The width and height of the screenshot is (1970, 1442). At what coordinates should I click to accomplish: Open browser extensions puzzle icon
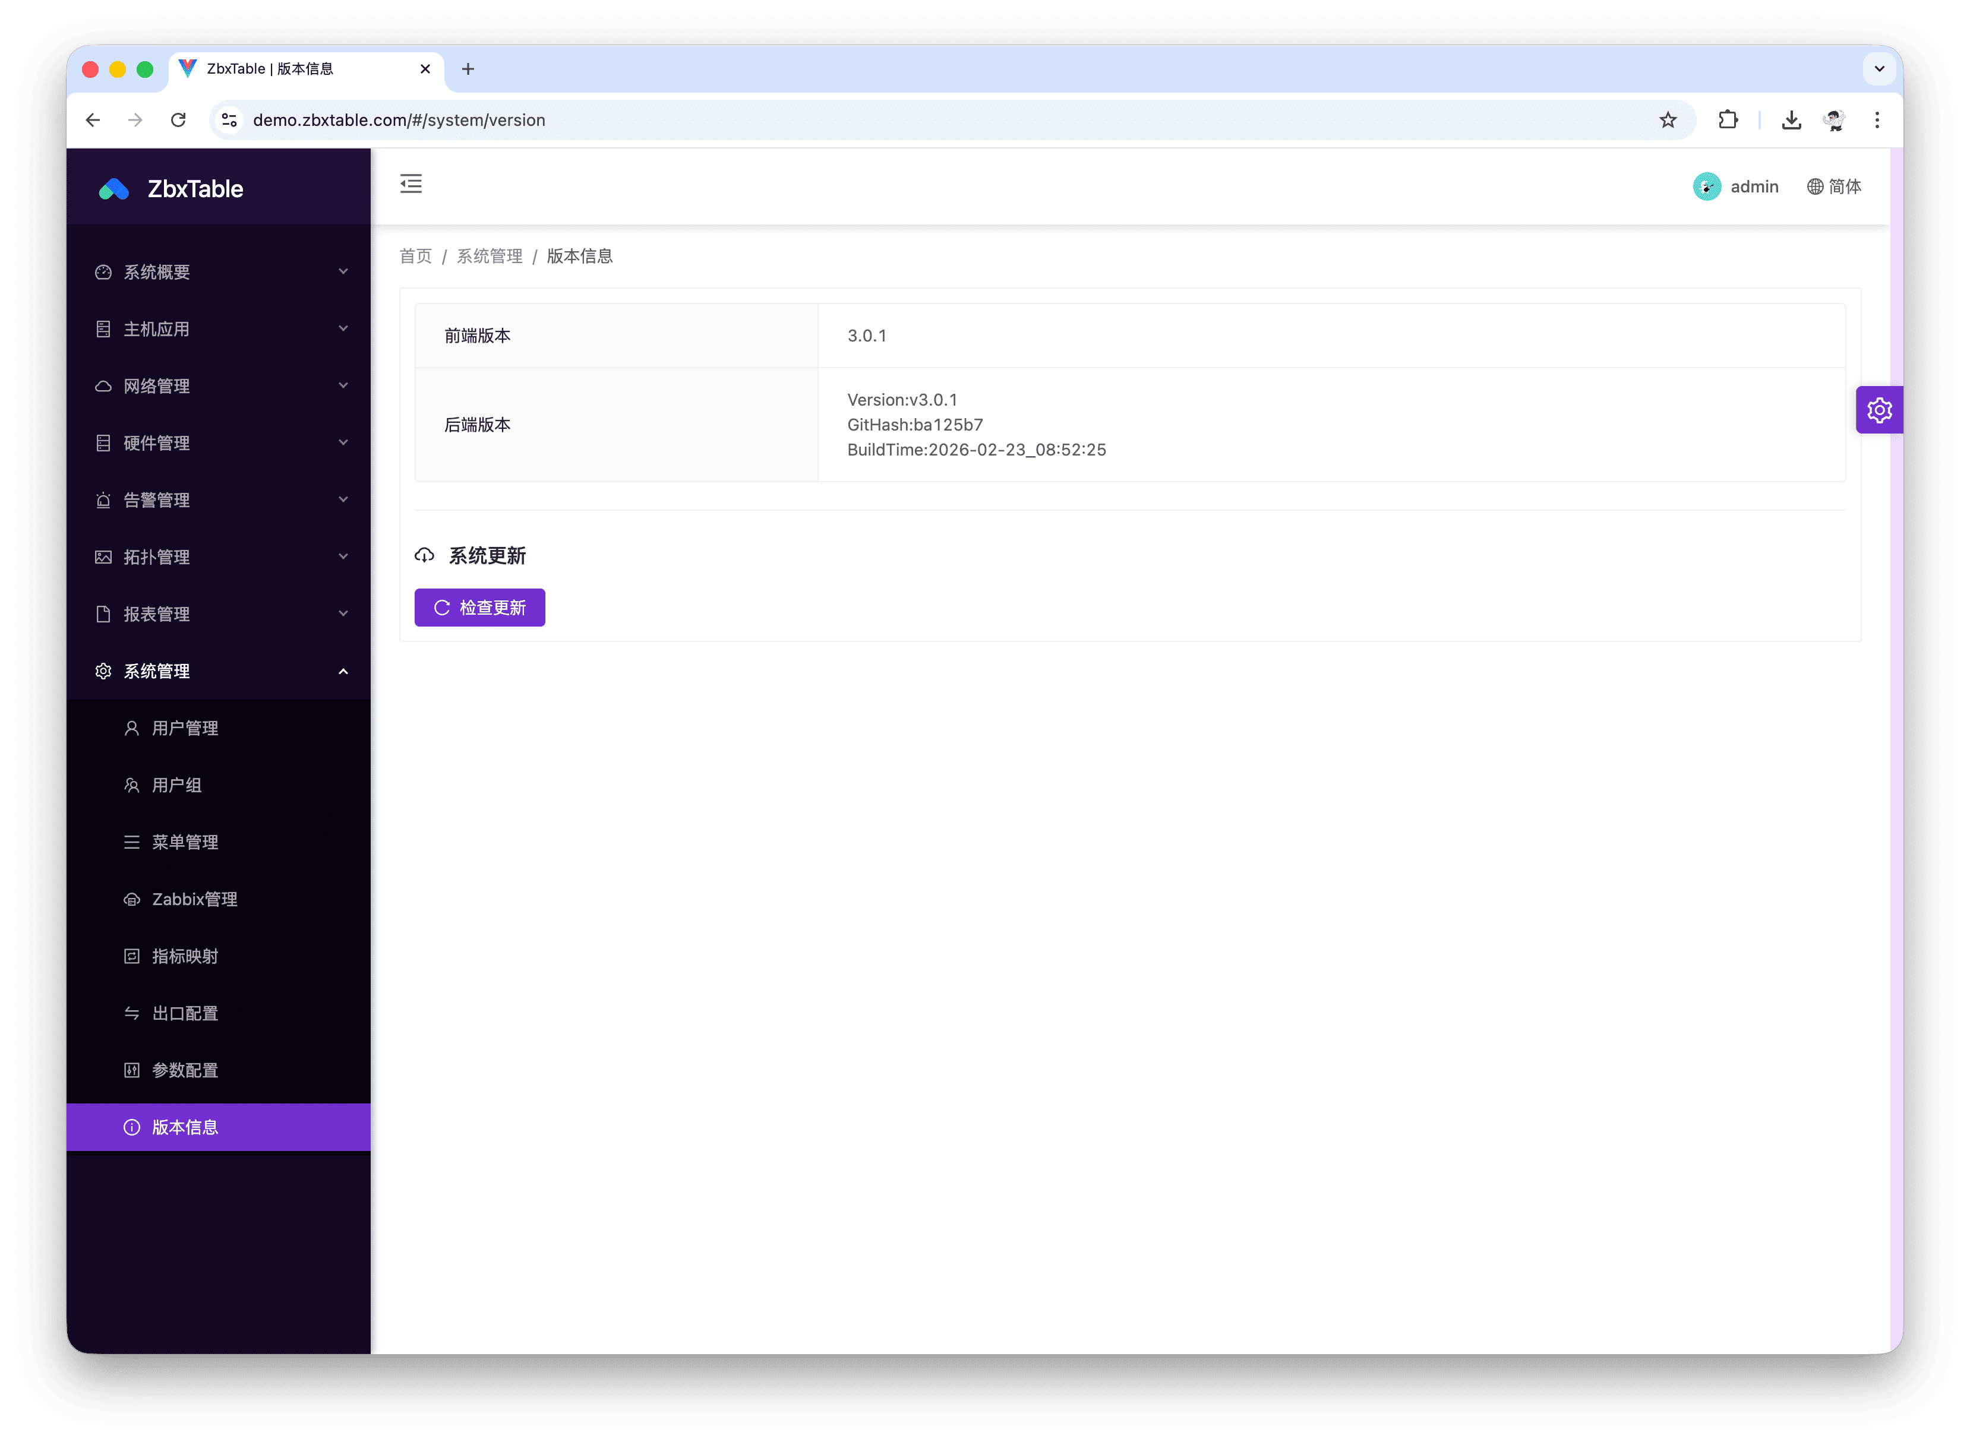point(1727,121)
